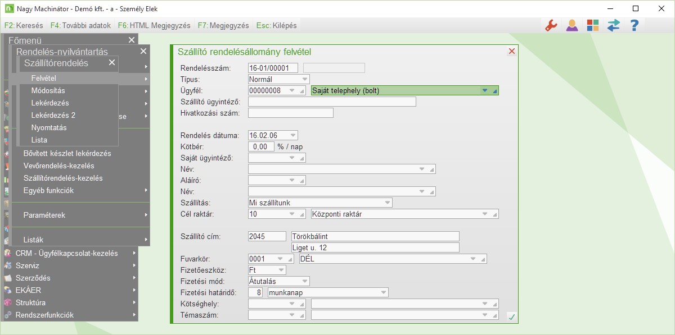Open the Rendelés dátuma date dropdown
The image size is (675, 335).
293,135
